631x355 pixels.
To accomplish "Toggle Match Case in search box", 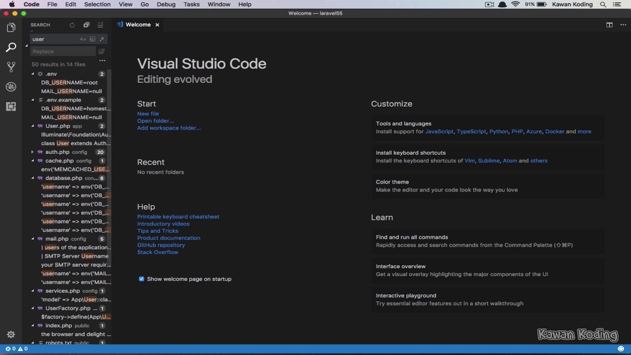I will click(x=83, y=39).
